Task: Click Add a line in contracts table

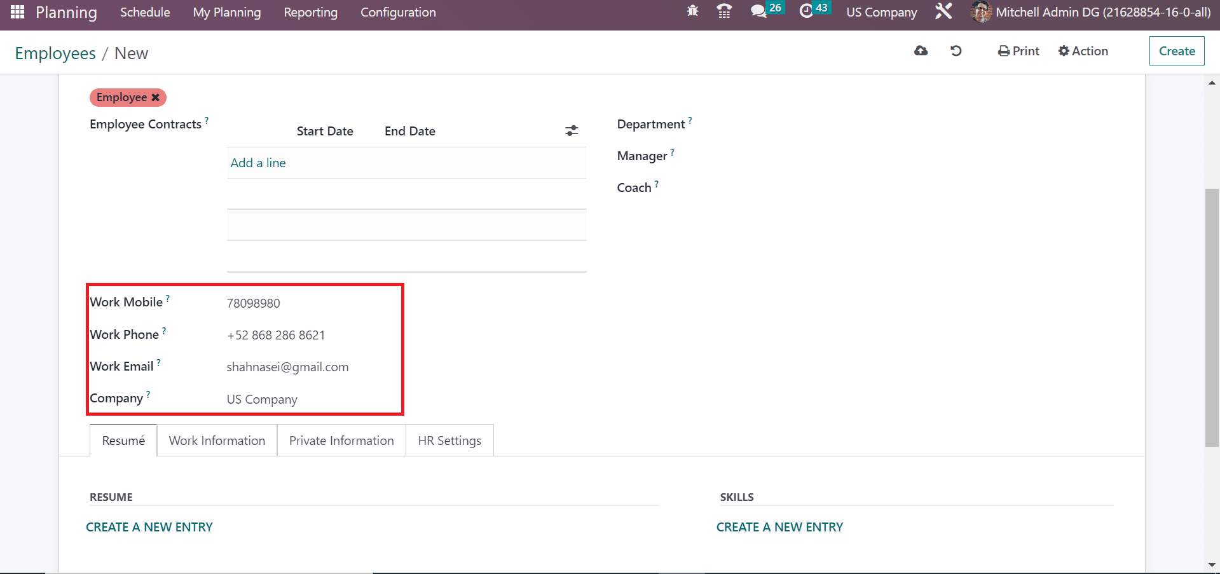Action: [258, 163]
